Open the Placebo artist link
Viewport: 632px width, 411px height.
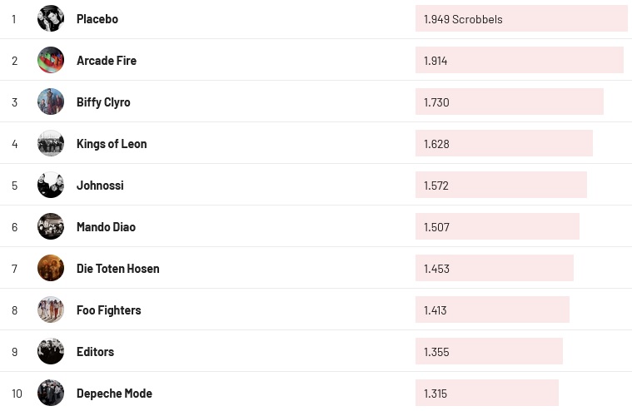(x=97, y=18)
